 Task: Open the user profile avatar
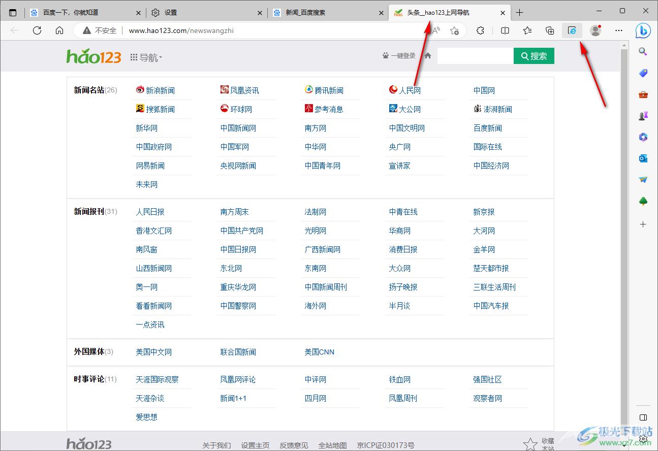pyautogui.click(x=596, y=30)
